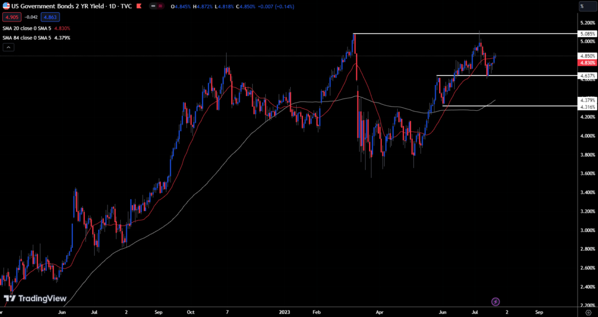Toggle the pink approximate-sign indicator pill
598x317 pixels.
point(161,7)
